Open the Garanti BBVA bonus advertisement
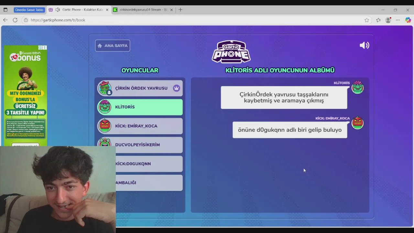 26,96
